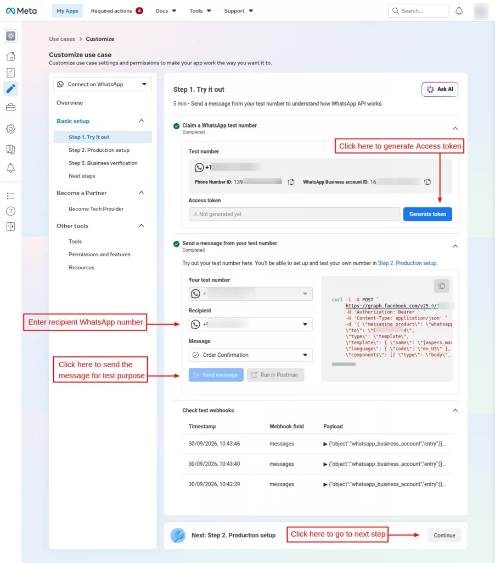The width and height of the screenshot is (495, 563).
Task: Open Your test number dropdown
Action: pyautogui.click(x=250, y=294)
